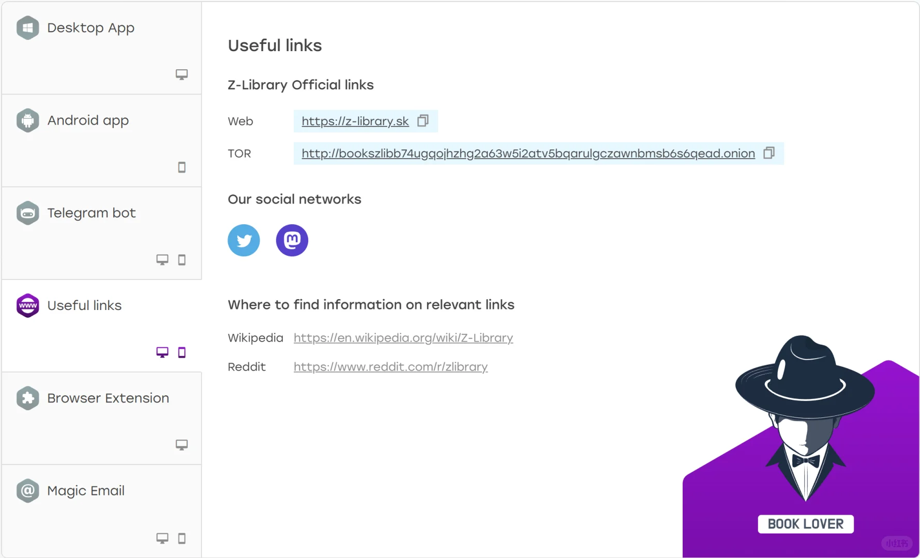Open the Android app tab
This screenshot has width=920, height=558.
[x=101, y=141]
